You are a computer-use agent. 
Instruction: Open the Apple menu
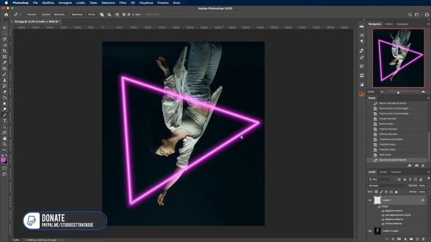(6, 3)
